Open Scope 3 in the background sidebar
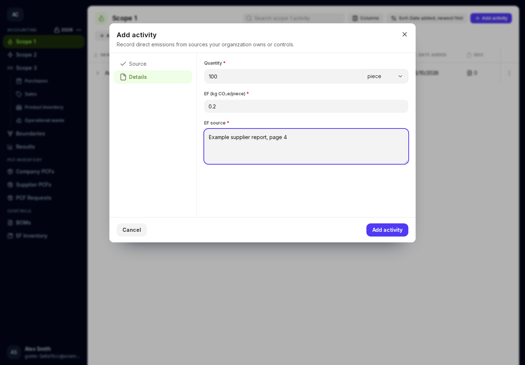This screenshot has height=365, width=525. pyautogui.click(x=44, y=68)
